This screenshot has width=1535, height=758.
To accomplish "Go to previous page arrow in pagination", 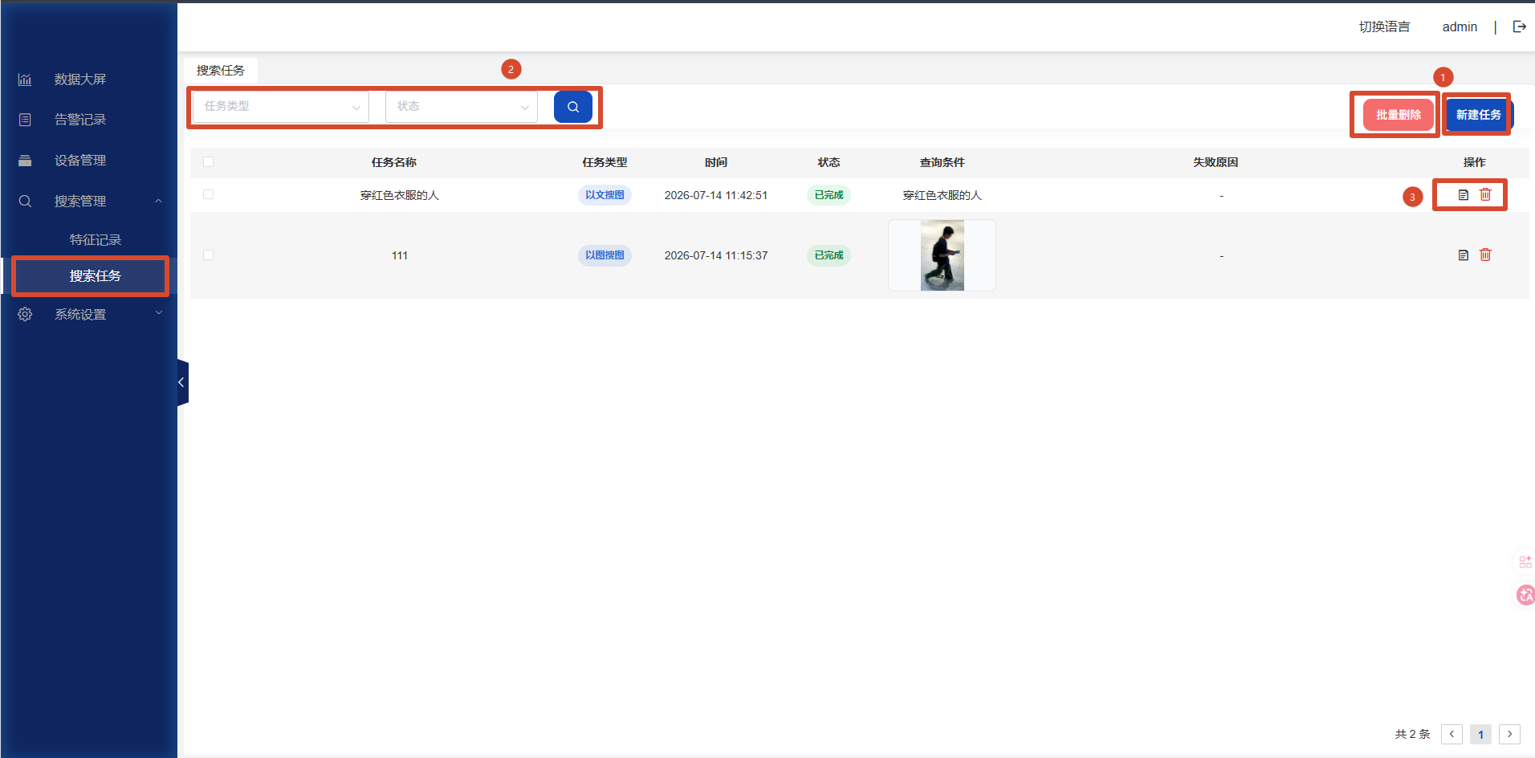I will 1452,734.
